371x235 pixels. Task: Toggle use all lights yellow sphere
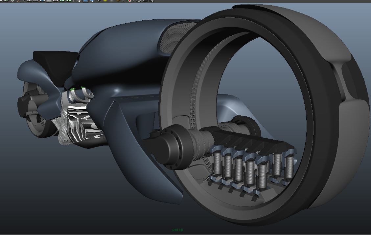click(x=105, y=0)
